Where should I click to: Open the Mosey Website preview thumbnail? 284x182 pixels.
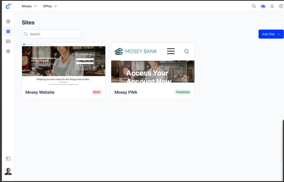tap(63, 64)
